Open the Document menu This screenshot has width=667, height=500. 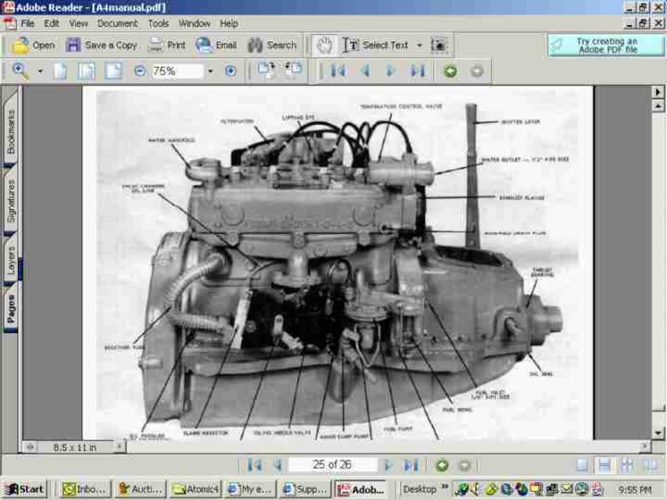118,23
